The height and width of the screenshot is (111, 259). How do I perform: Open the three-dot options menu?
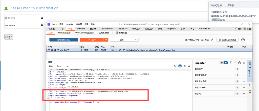tap(248, 40)
